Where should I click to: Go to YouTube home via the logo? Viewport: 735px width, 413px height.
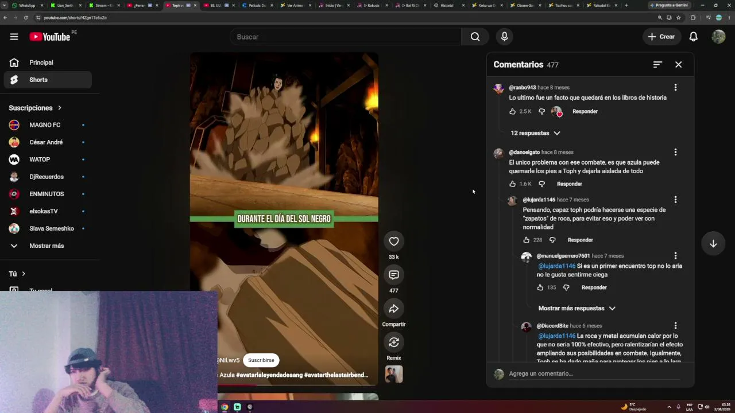coord(49,37)
